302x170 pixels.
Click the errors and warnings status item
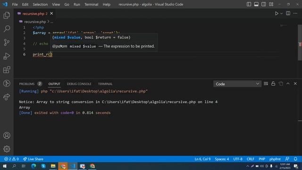(x=11, y=159)
